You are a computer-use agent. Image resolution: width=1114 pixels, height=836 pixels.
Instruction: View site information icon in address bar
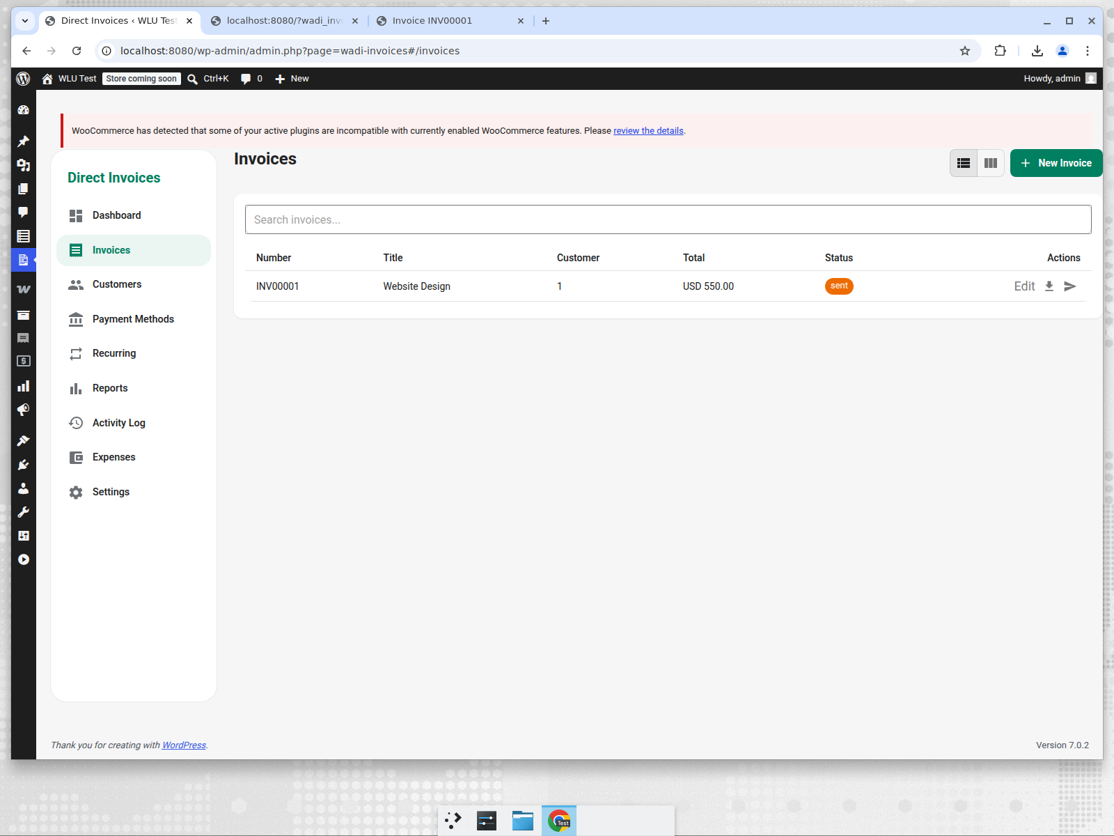pos(107,51)
